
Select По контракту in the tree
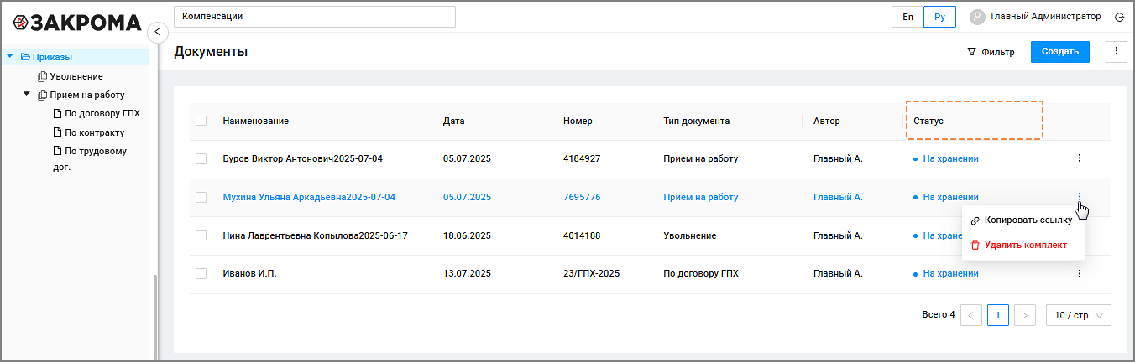coord(95,132)
